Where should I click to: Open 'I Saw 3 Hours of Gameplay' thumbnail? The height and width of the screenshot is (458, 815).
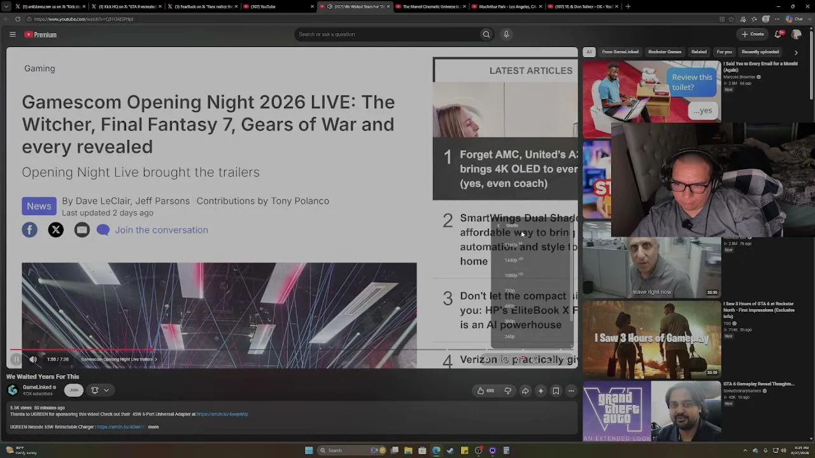point(651,339)
